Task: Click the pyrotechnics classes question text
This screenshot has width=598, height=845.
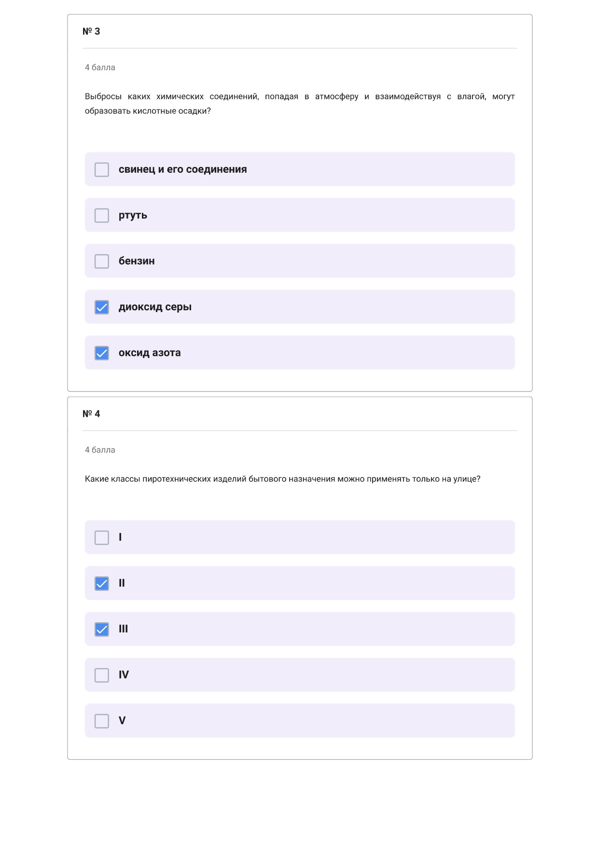Action: (282, 479)
